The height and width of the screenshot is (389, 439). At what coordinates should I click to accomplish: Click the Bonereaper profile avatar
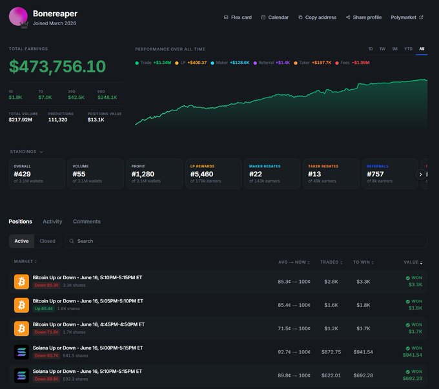[18, 17]
